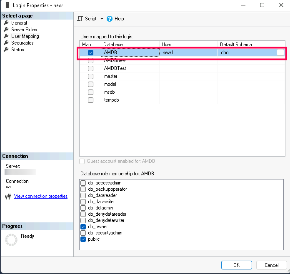This screenshot has width=290, height=274.
Task: Tick the Map checkbox for master database
Action: (90, 76)
